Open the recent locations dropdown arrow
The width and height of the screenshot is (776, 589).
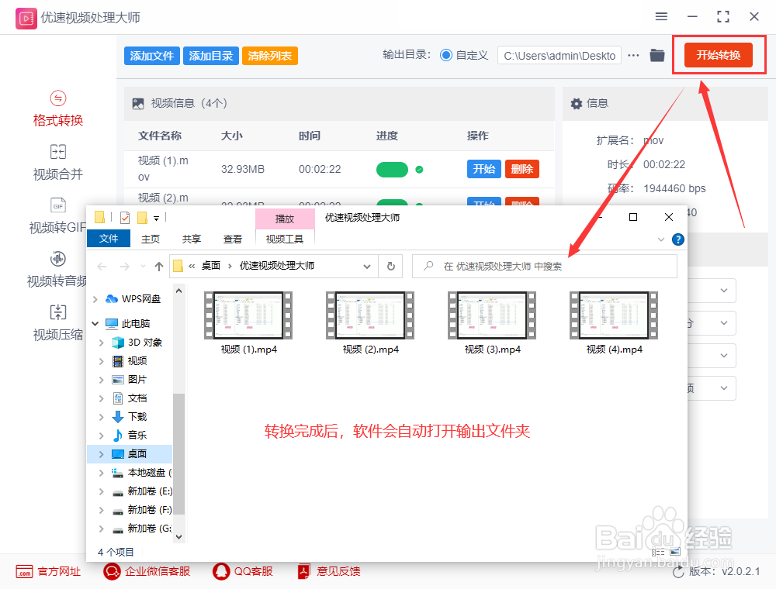coord(143,267)
